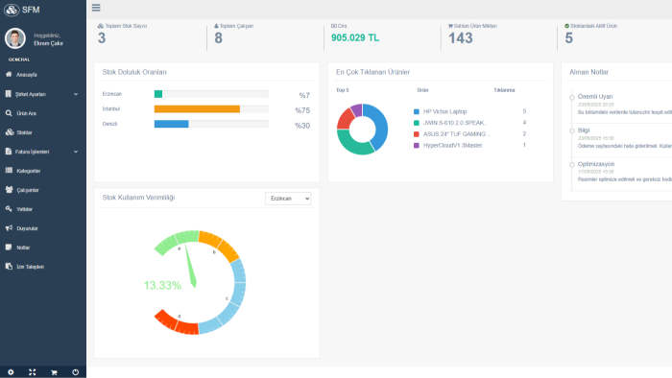This screenshot has height=378, width=672.
Task: Click the Notlar note icon
Action: [x=9, y=247]
